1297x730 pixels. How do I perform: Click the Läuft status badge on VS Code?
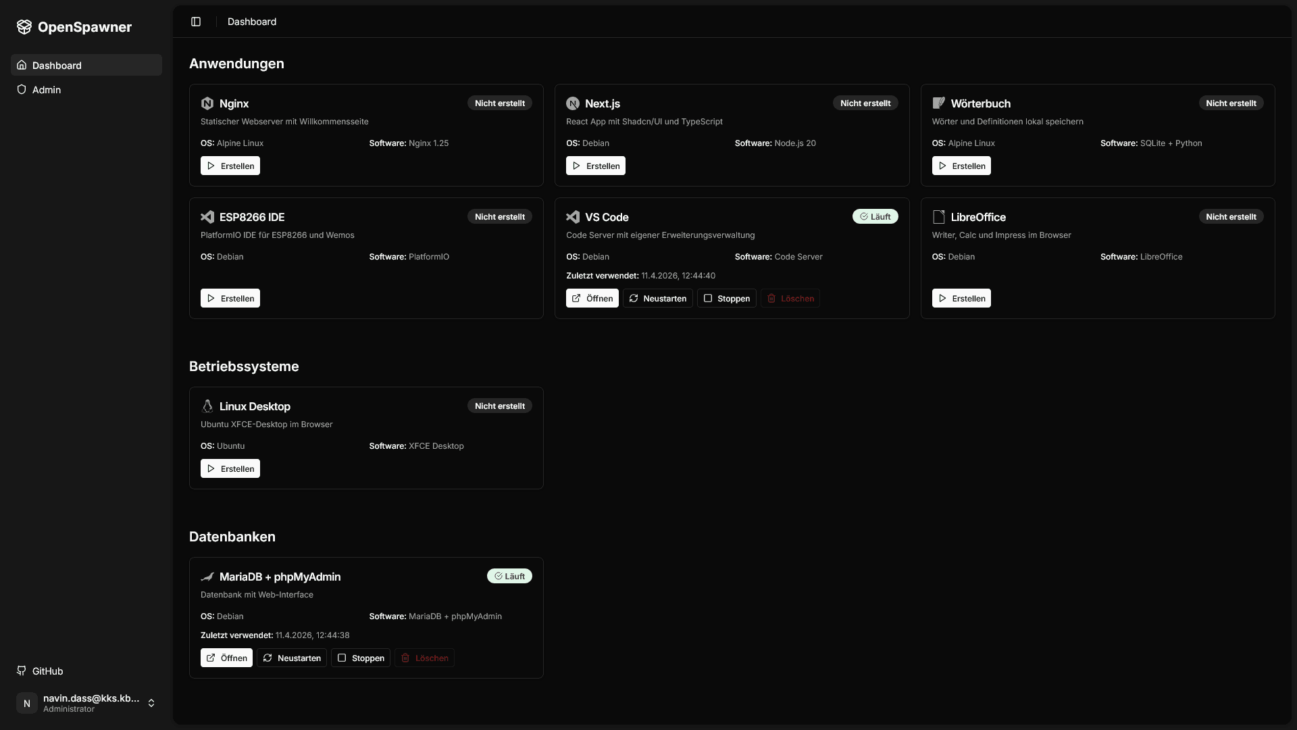[x=875, y=216]
